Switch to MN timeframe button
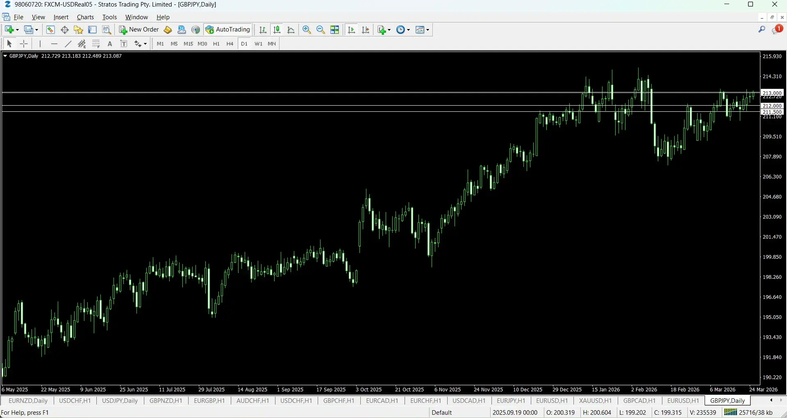This screenshot has height=418, width=787. 272,44
